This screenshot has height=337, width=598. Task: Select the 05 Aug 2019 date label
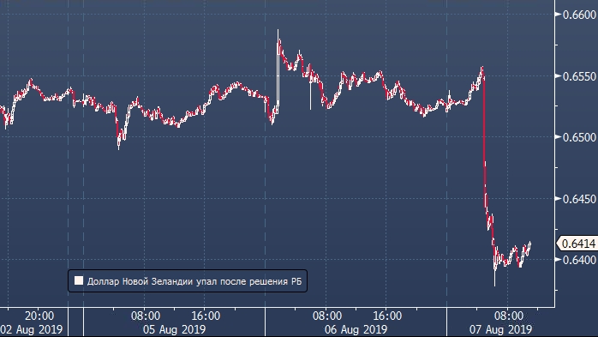pos(174,329)
